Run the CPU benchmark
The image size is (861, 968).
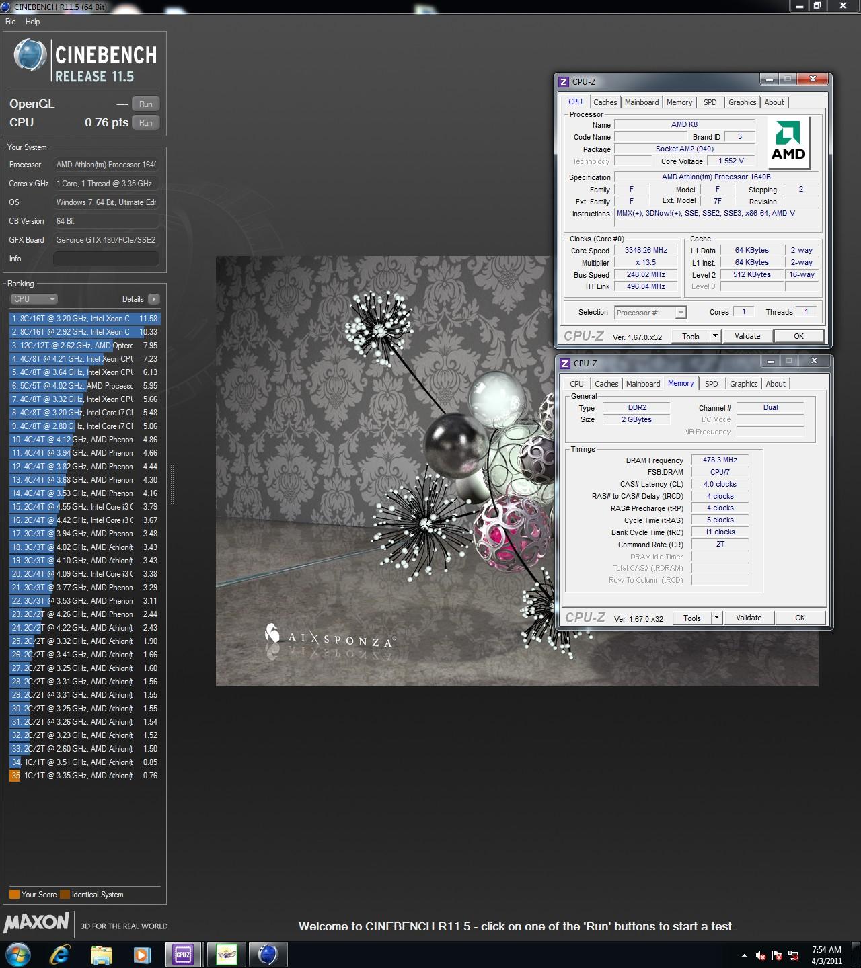(x=146, y=123)
